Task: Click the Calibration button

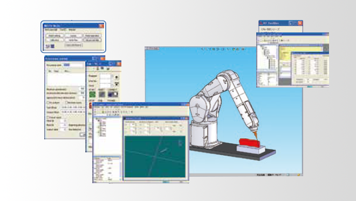Action: [54, 40]
